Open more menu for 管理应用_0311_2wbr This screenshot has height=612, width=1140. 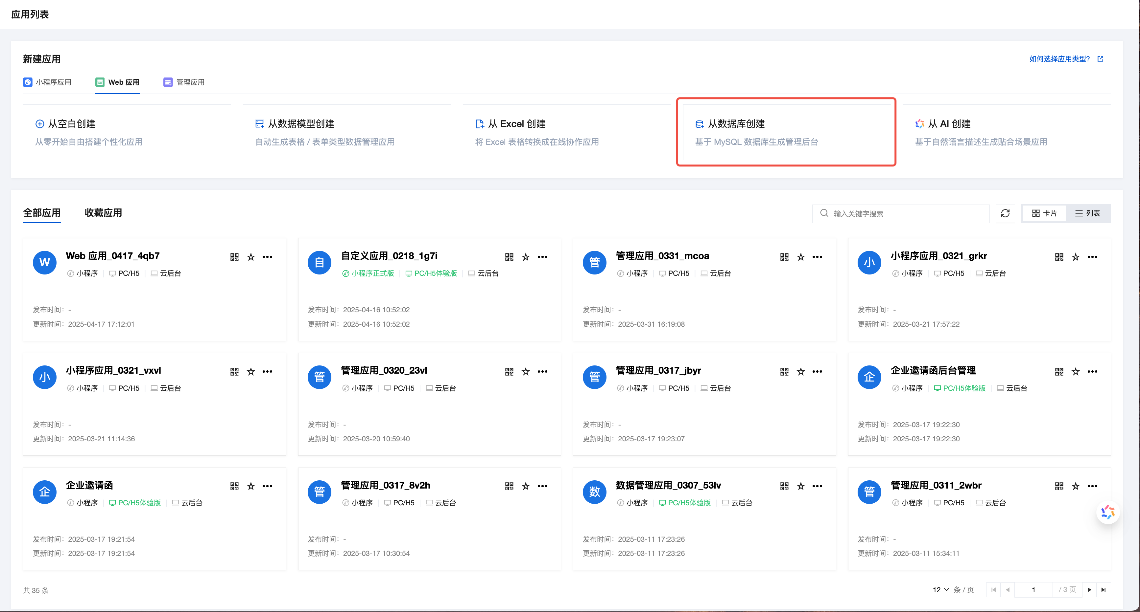point(1092,486)
